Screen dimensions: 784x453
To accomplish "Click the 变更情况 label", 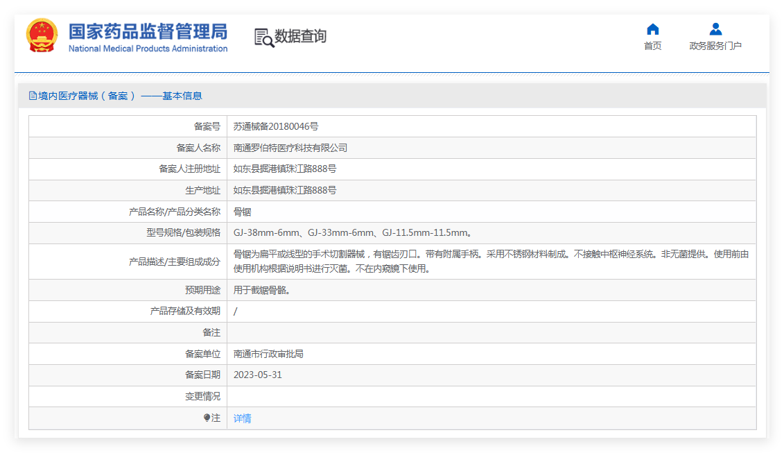I will coord(202,396).
